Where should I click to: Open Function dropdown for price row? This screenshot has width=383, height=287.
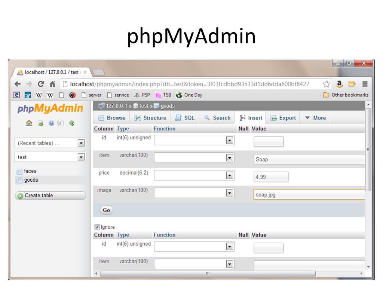[194, 176]
